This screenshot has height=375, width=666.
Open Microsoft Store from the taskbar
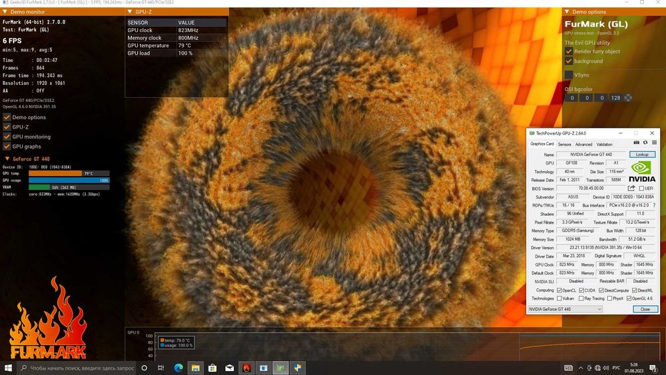coord(212,368)
